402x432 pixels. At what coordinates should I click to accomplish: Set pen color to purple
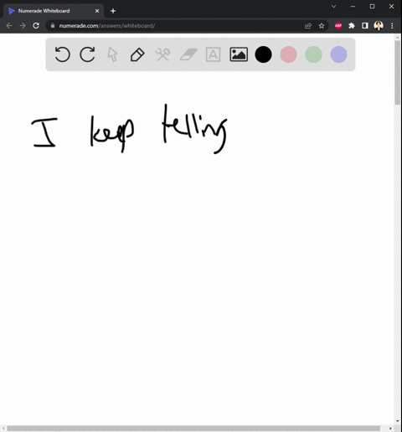pos(338,54)
